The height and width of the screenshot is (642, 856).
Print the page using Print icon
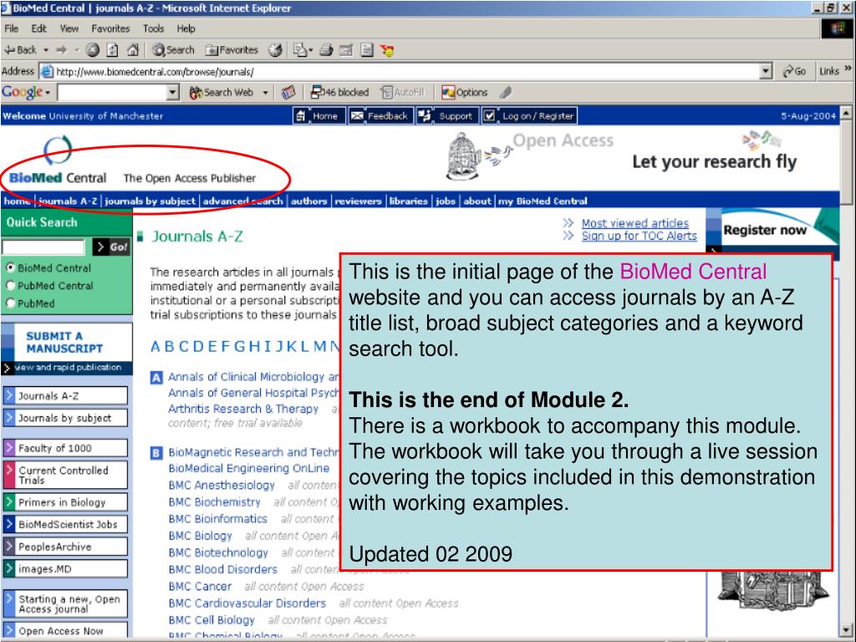point(327,50)
